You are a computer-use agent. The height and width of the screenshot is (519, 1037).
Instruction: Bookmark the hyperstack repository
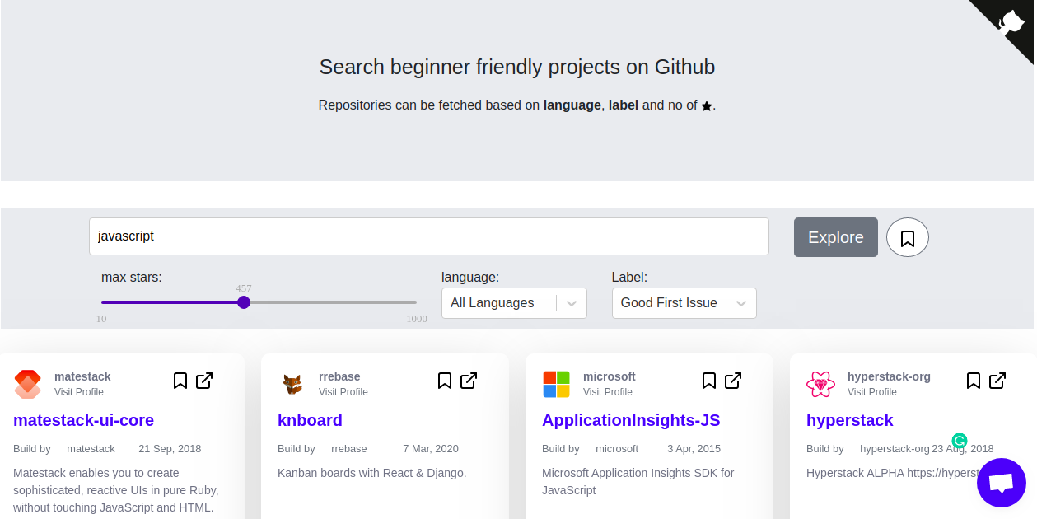[x=974, y=381]
